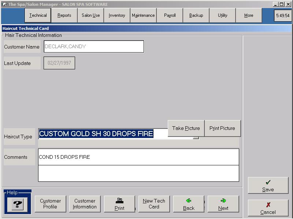This screenshot has width=293, height=219.
Task: Open the Reports menu
Action: pos(64,16)
